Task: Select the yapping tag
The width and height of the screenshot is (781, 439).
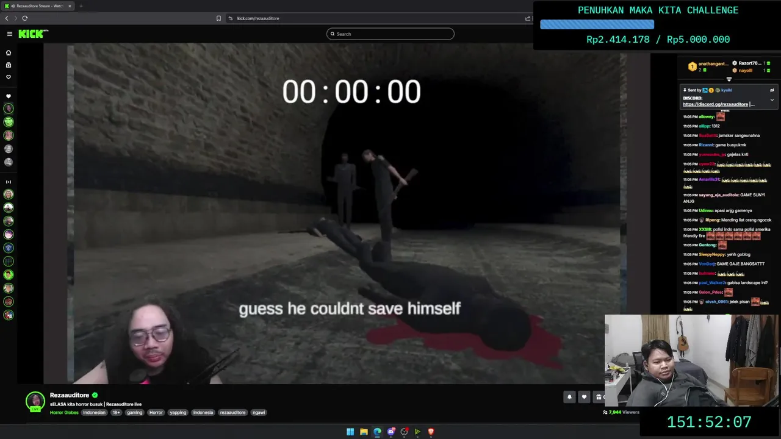Action: tap(178, 413)
